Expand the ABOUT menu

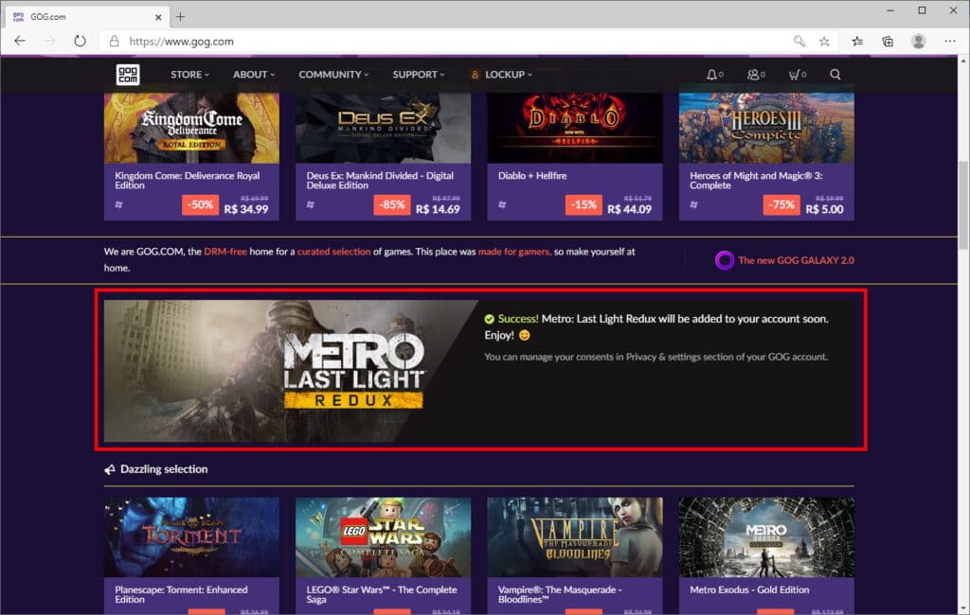[254, 74]
